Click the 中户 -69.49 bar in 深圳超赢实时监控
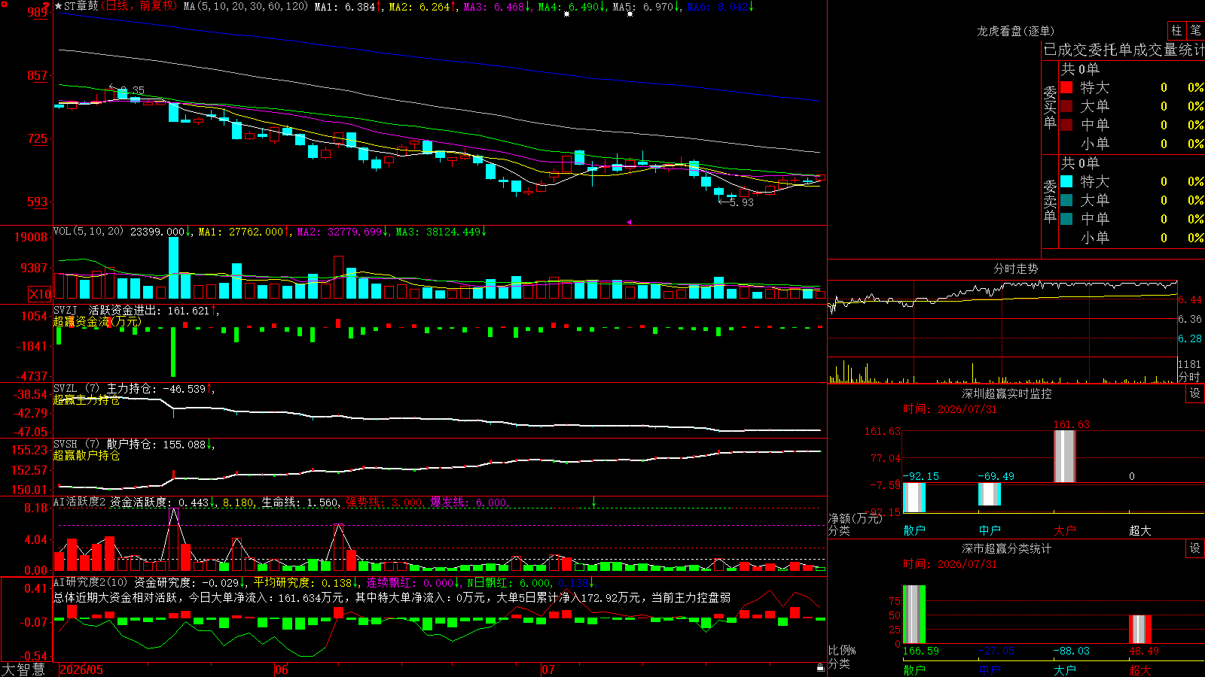This screenshot has width=1205, height=677. (x=989, y=494)
